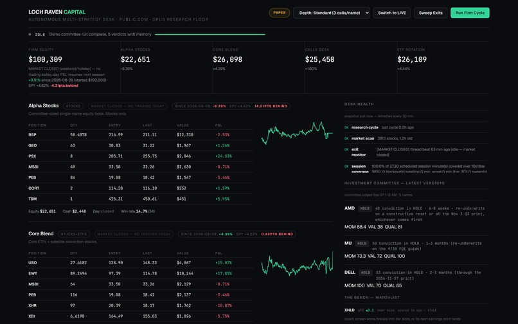Open the XHLD watchlist entry
This screenshot has height=324, width=518.
(x=416, y=314)
